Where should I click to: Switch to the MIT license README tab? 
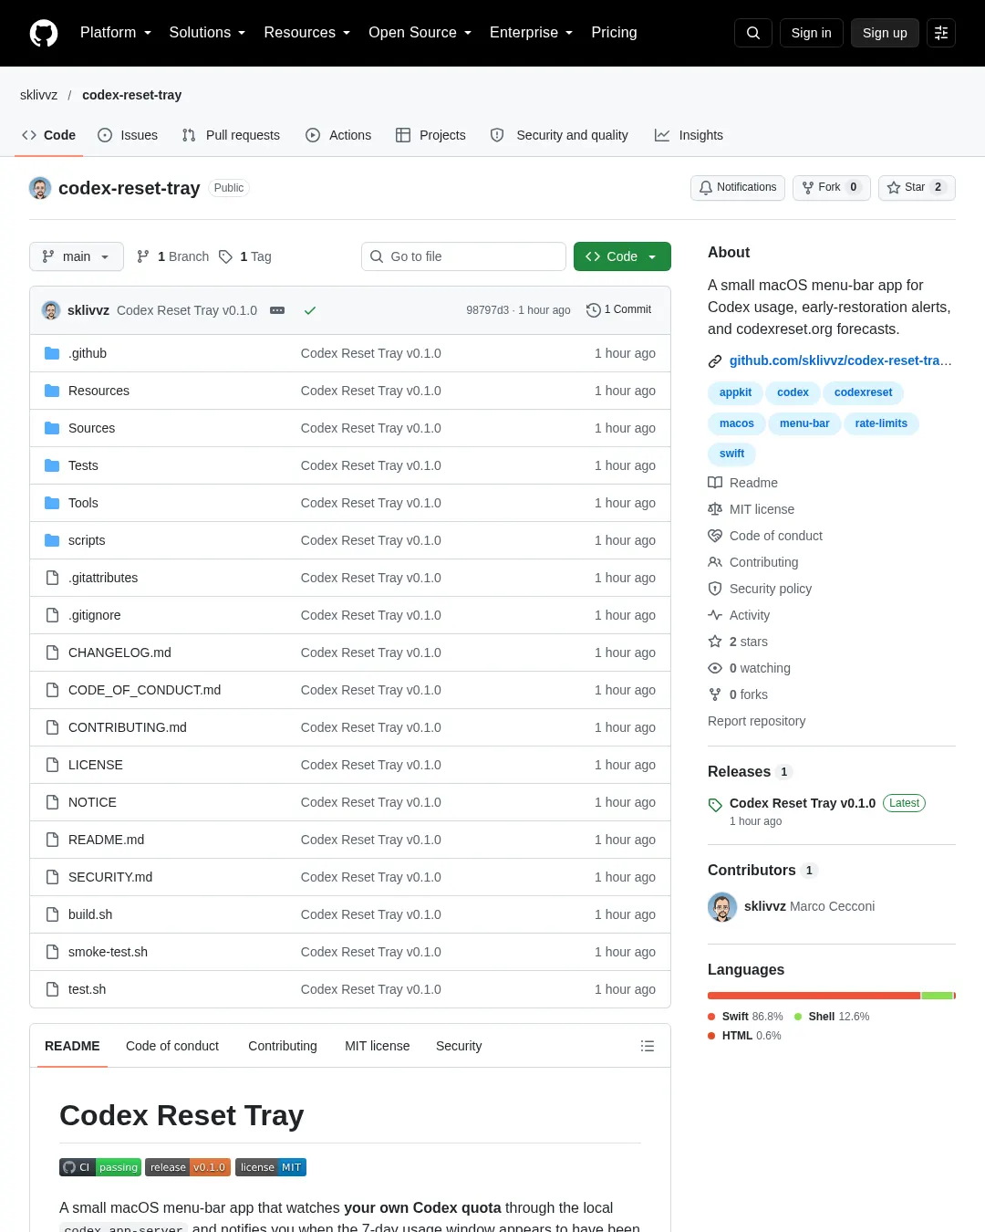pyautogui.click(x=377, y=1046)
